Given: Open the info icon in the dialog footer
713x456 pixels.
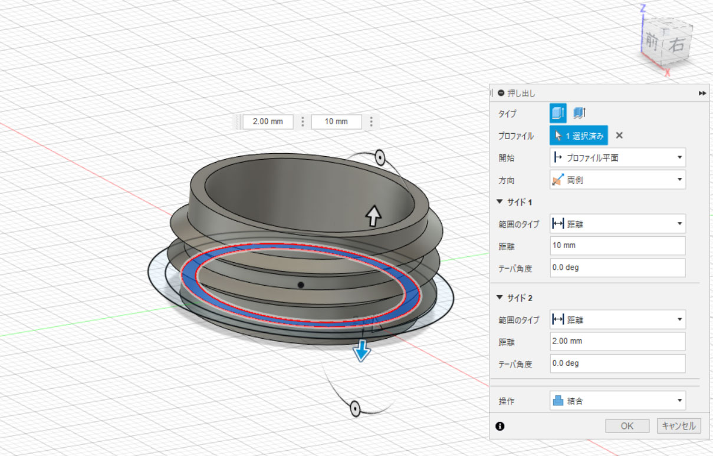Looking at the screenshot, I should (x=500, y=426).
